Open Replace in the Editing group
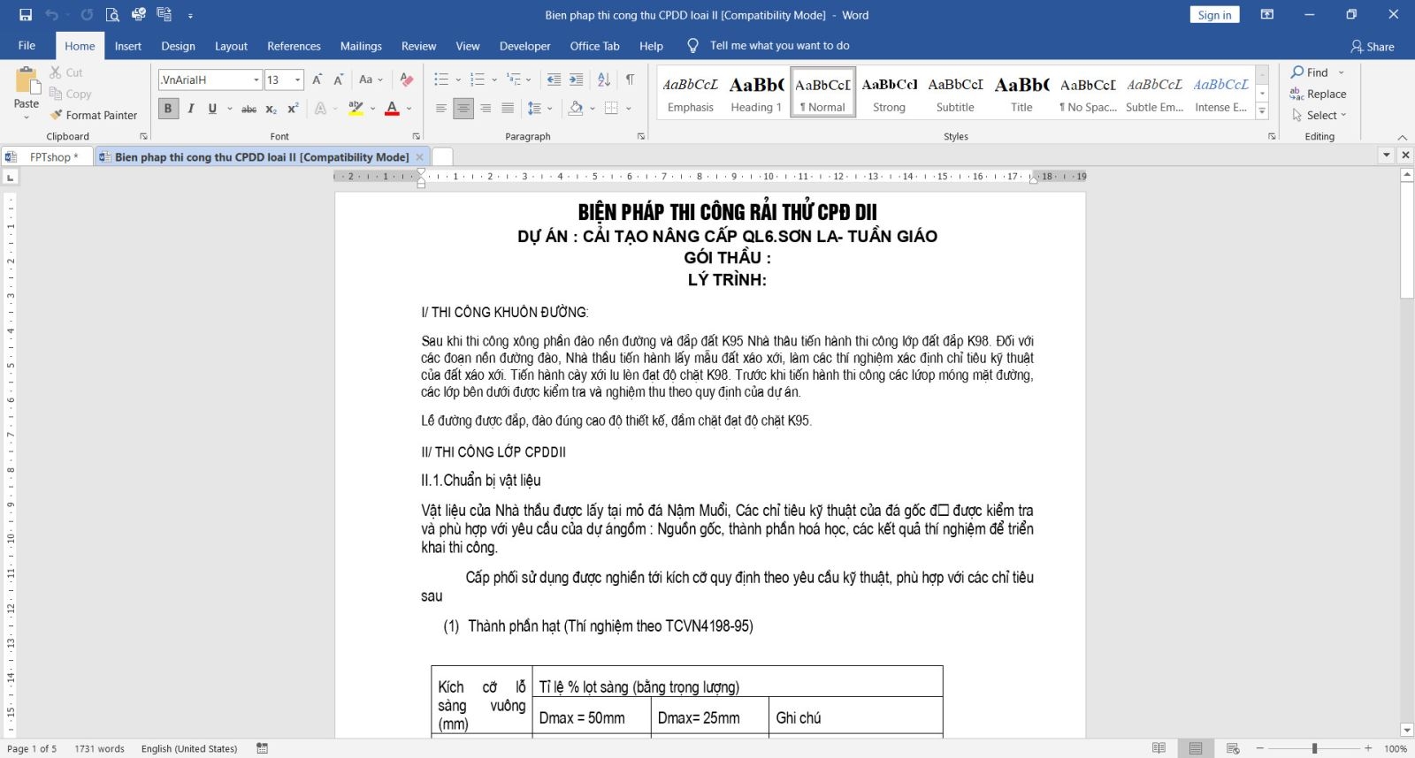The height and width of the screenshot is (758, 1415). [x=1318, y=94]
